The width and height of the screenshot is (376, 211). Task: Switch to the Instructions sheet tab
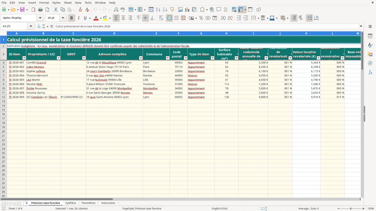108,203
